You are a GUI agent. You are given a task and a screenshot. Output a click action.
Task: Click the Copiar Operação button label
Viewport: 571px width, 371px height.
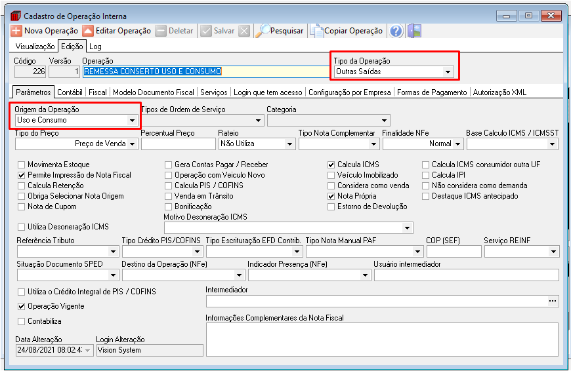click(x=353, y=31)
